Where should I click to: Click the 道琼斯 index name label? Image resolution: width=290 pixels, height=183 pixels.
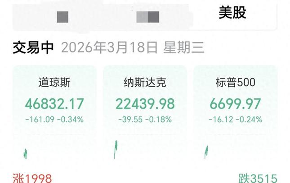point(54,83)
